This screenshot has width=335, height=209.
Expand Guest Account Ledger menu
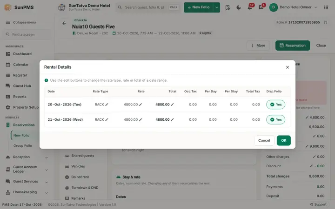(27, 170)
